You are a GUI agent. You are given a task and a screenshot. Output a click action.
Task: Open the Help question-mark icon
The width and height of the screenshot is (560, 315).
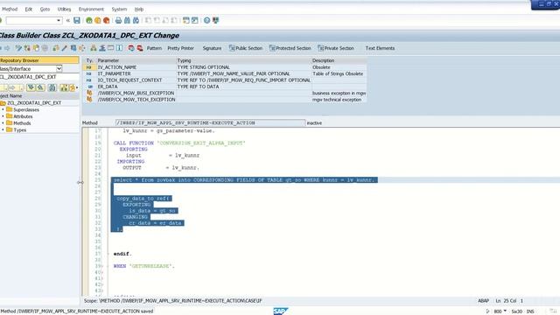click(x=206, y=20)
